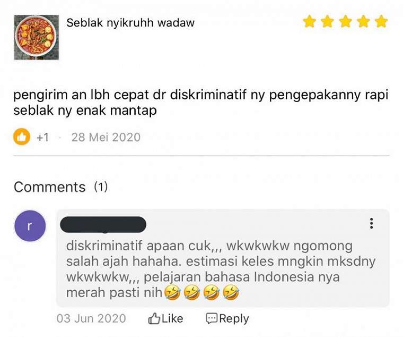Click the Like thumbs-up icon on comment
This screenshot has height=337, width=403.
coord(154,319)
